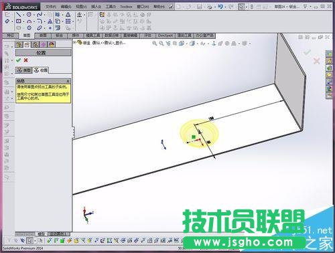Open the 编辑 menu
This screenshot has width=335, height=253.
pos(66,7)
